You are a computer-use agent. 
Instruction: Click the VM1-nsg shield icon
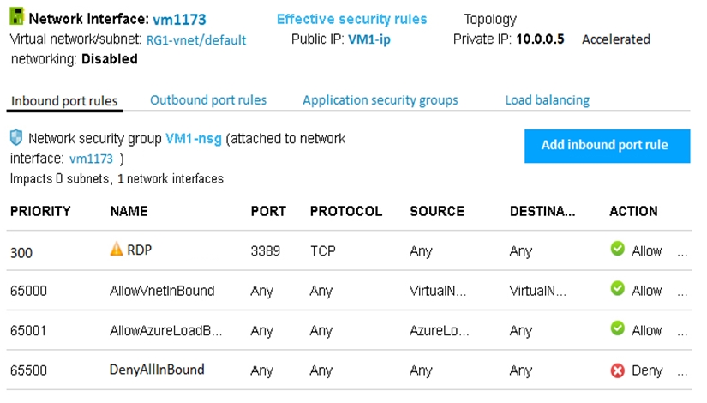16,138
